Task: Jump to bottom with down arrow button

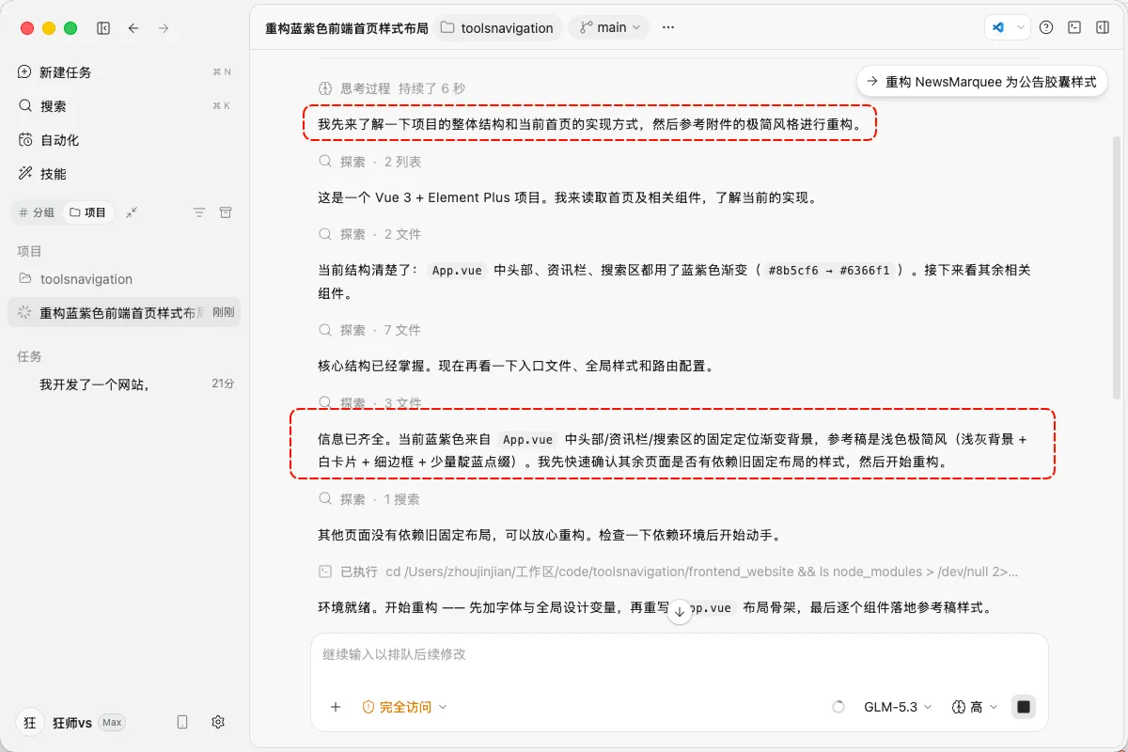Action: click(x=680, y=612)
